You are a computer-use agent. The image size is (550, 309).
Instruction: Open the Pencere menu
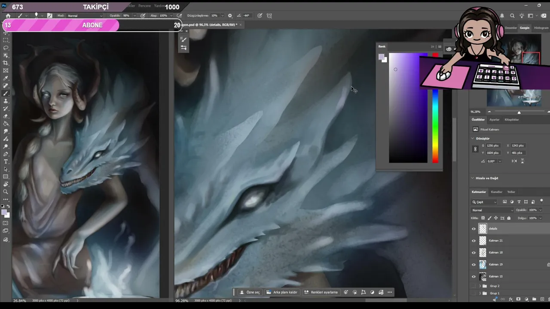144,6
